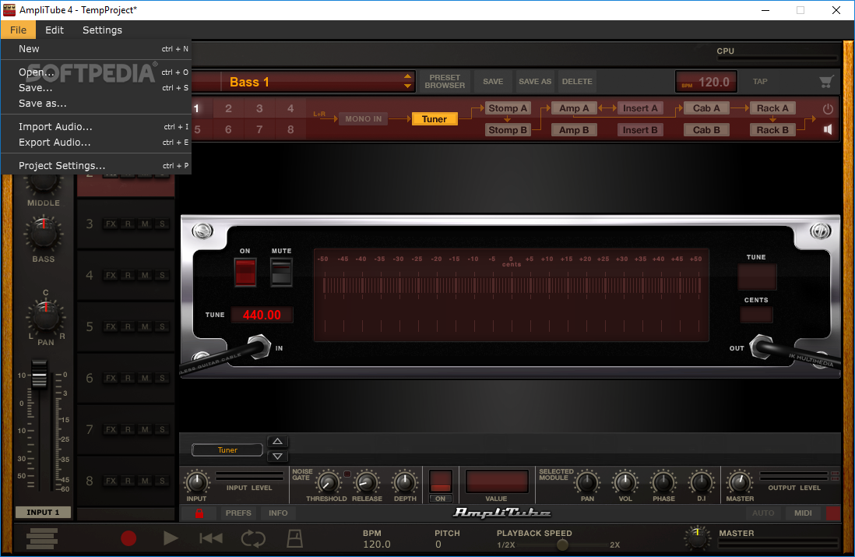
Task: Toggle the loop playback icon
Action: coord(253,538)
